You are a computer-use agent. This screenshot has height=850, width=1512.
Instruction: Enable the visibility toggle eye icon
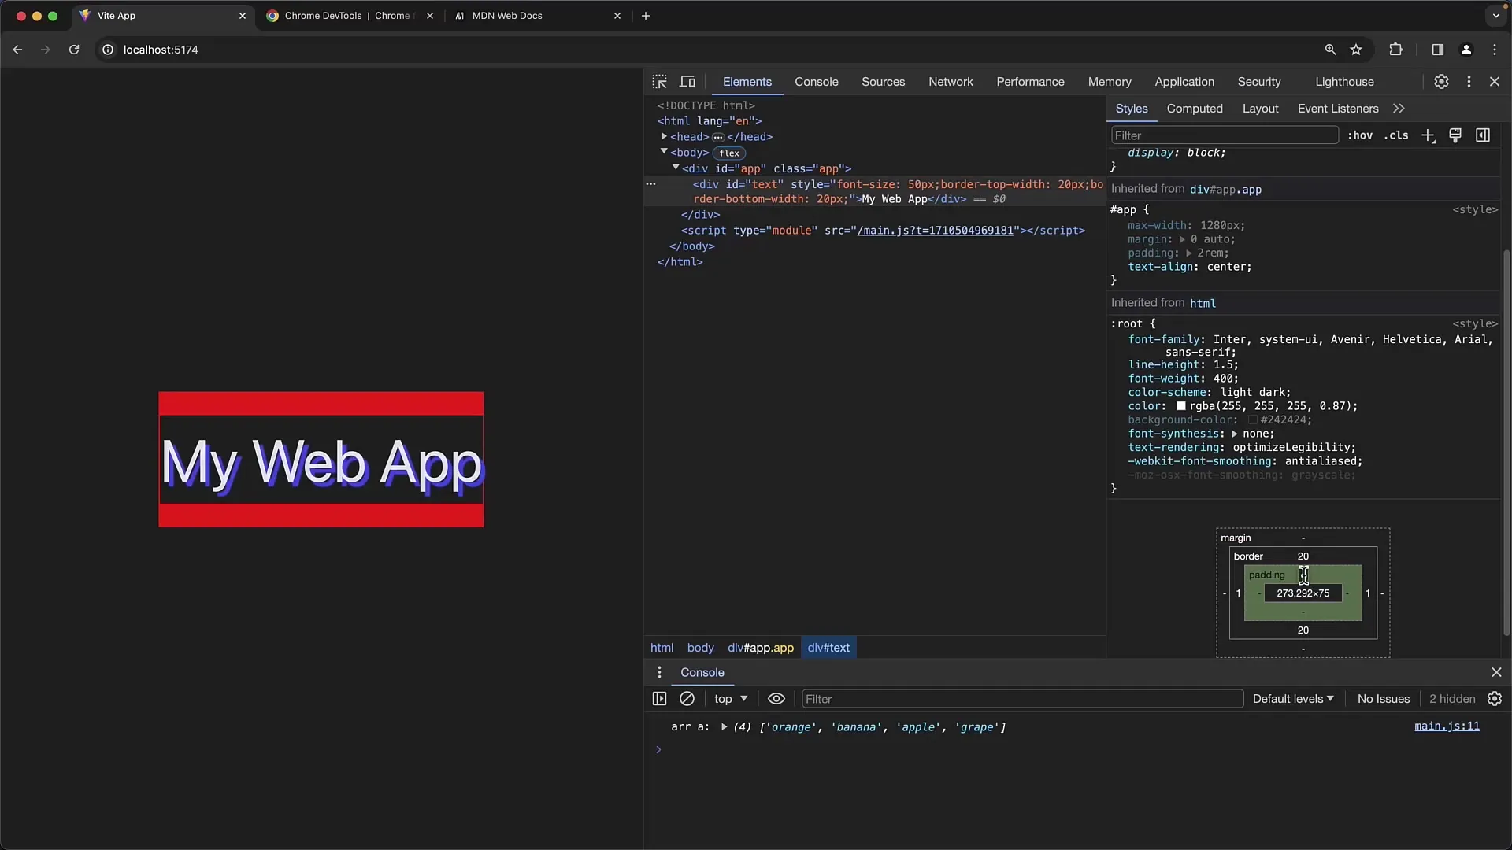click(x=776, y=698)
